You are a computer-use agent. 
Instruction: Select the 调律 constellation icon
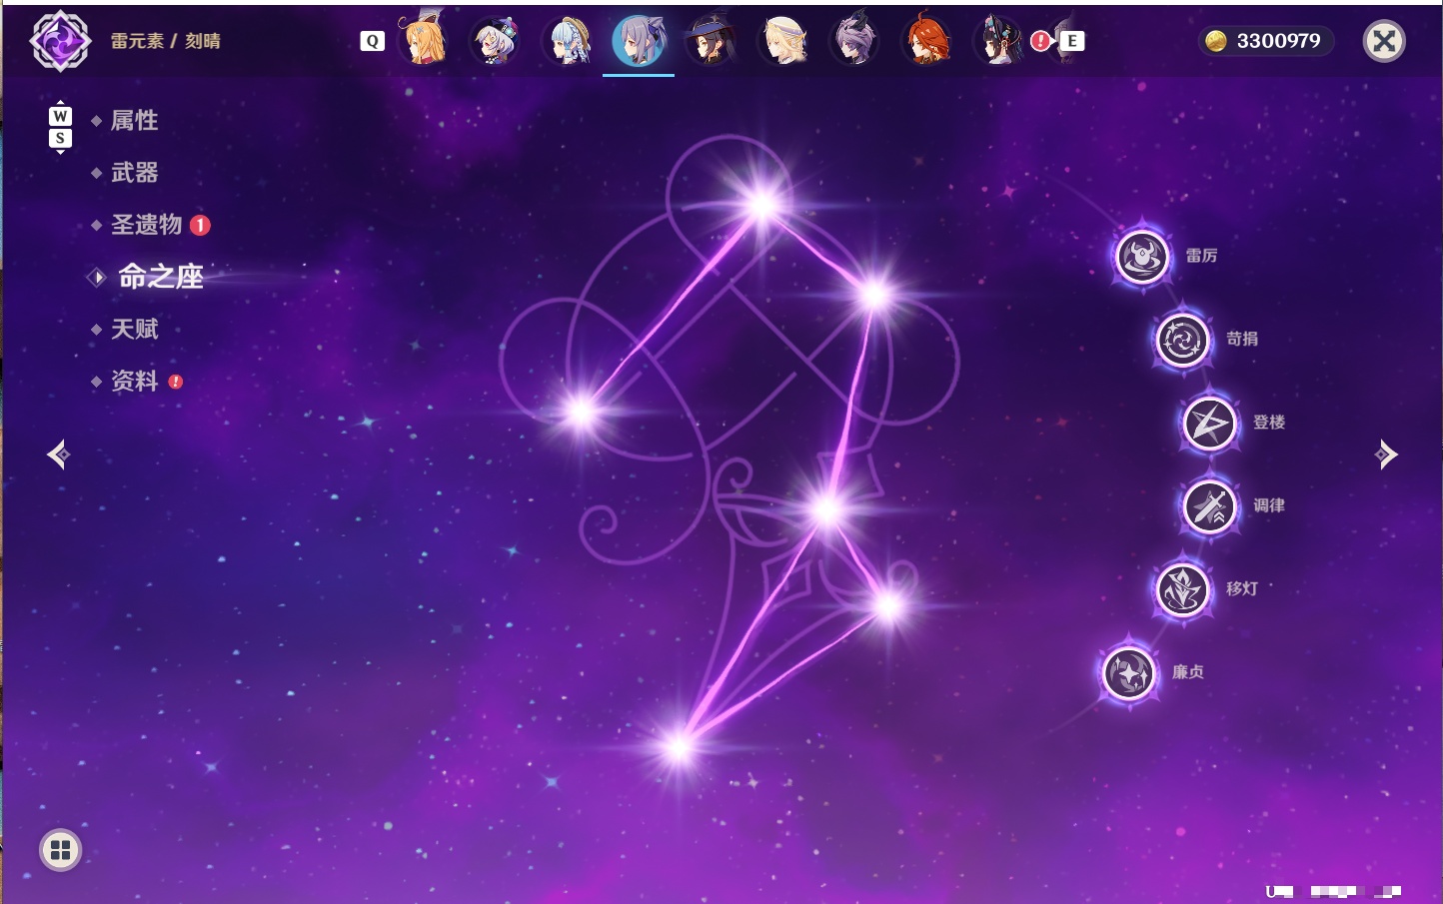coord(1209,506)
